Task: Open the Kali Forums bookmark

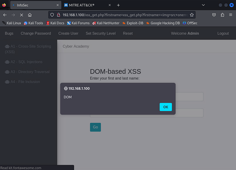Action: 78,23
